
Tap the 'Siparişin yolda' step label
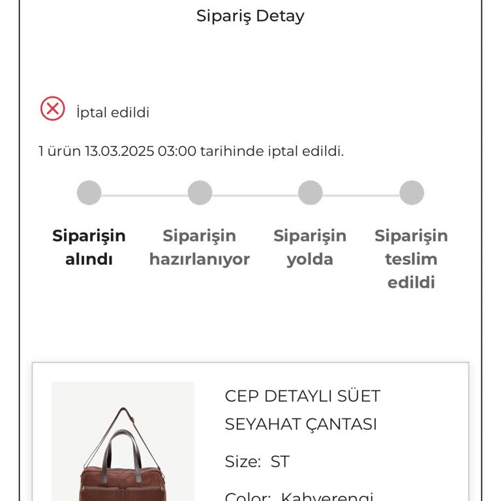tap(310, 247)
